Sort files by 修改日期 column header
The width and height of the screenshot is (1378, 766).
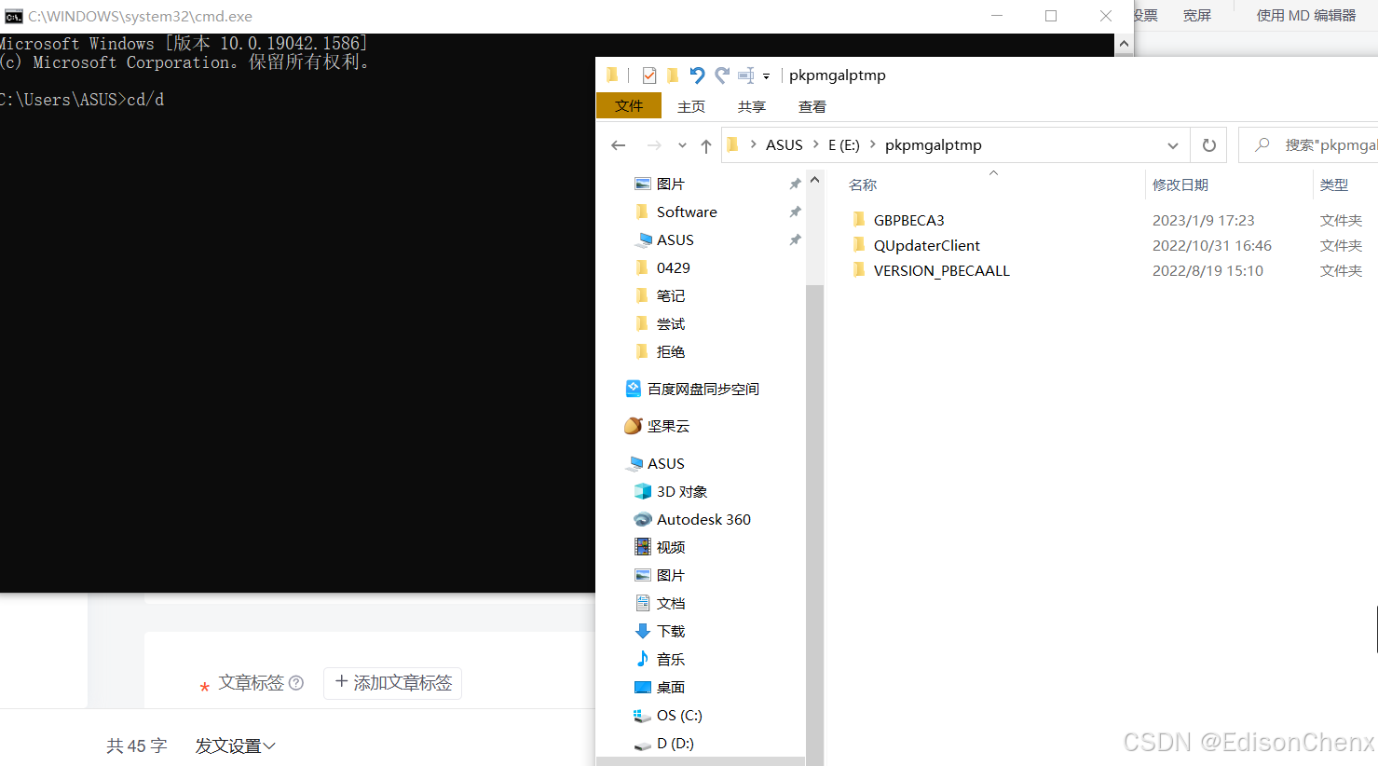click(x=1180, y=185)
